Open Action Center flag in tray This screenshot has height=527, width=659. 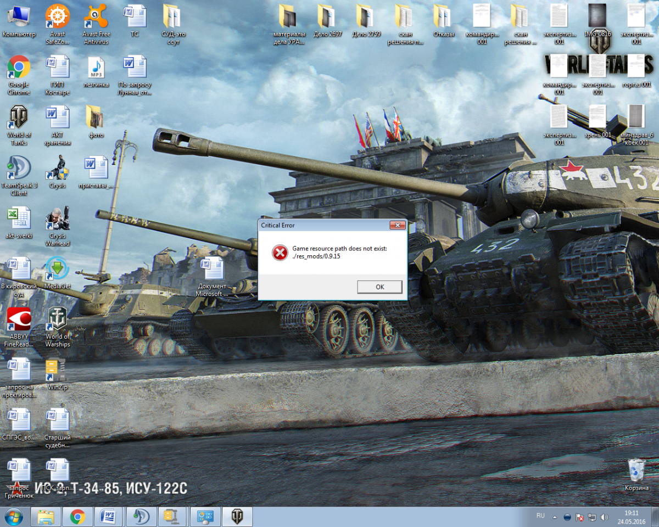point(579,517)
